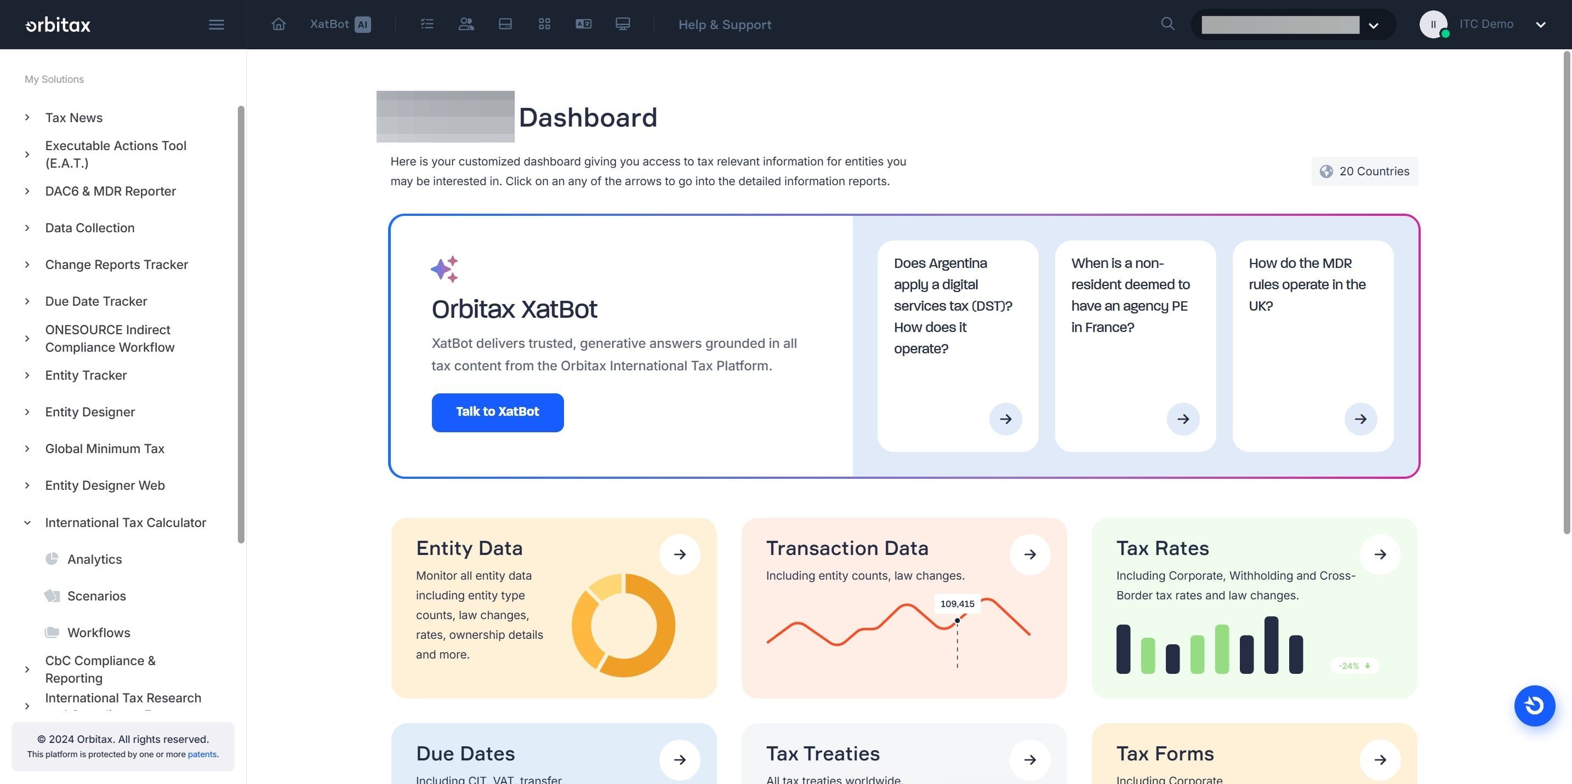This screenshot has height=784, width=1572.
Task: Click the Entity Data card title
Action: tap(469, 548)
